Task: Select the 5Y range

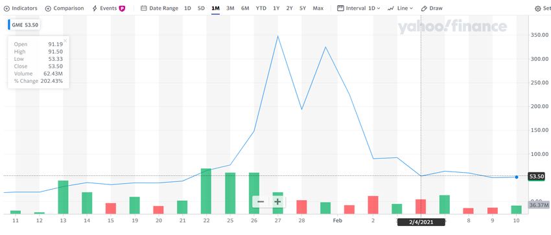Action: [303, 8]
